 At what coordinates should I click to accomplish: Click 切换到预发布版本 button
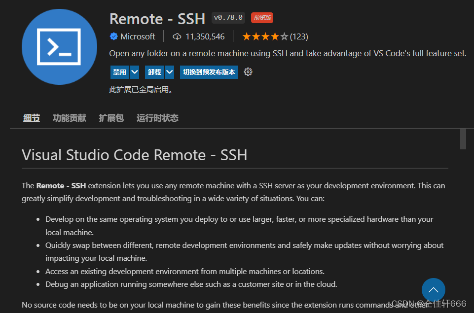[209, 72]
